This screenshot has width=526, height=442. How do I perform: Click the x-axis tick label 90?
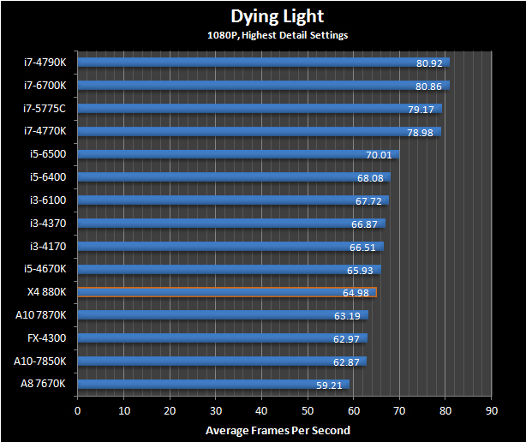[492, 411]
